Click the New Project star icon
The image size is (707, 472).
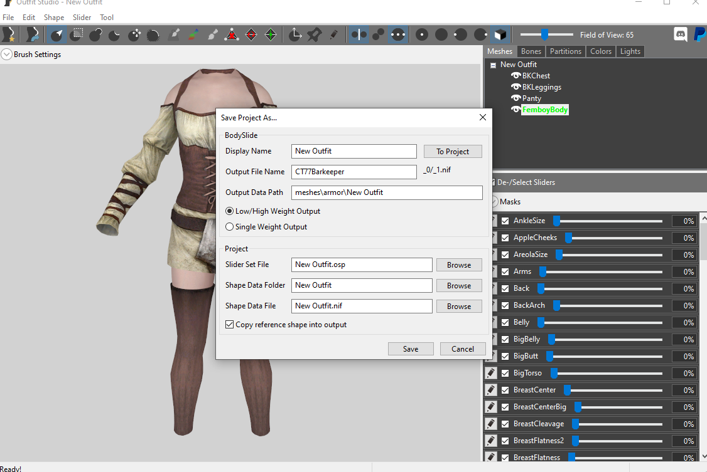coord(9,34)
